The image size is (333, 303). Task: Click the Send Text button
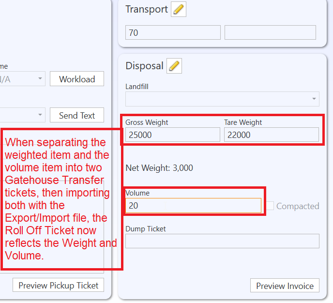77,115
